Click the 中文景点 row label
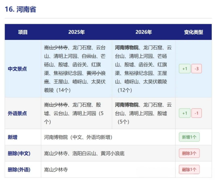 (x=17, y=69)
